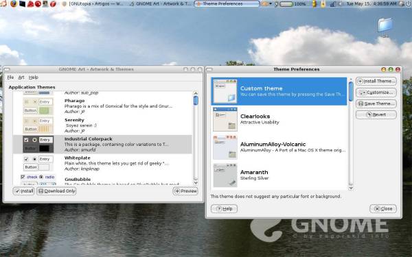Select the Whiteplate theme row
412x257 pixels.
(x=102, y=163)
